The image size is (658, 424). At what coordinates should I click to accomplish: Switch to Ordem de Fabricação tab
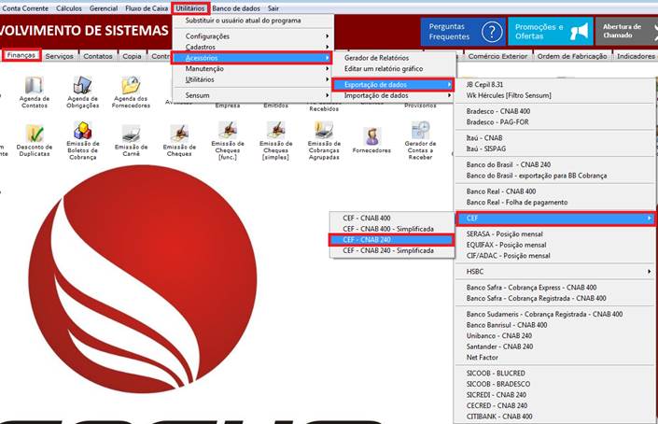tap(572, 56)
